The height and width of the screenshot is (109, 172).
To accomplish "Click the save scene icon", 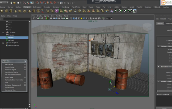I will (x=18, y=3).
